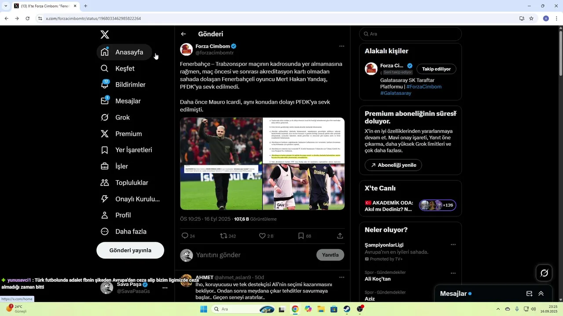This screenshot has width=563, height=316.
Task: Open the Fenerbahçe players photo
Action: tap(303, 187)
